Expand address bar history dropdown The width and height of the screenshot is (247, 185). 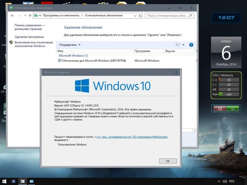pyautogui.click(x=135, y=16)
